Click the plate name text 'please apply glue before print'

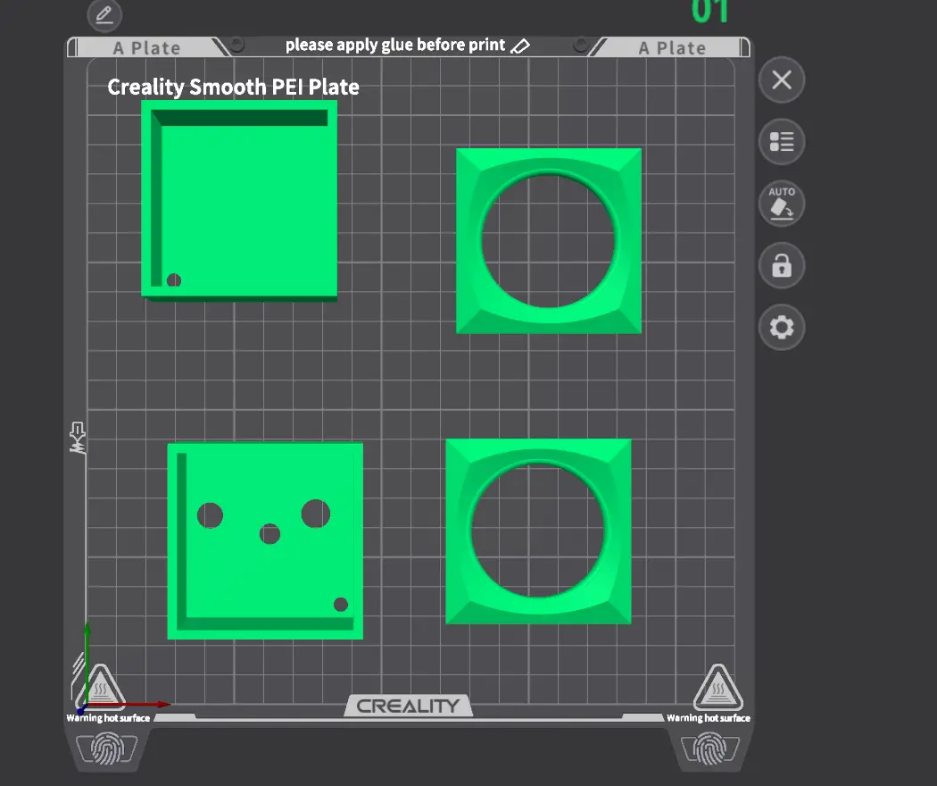click(395, 46)
